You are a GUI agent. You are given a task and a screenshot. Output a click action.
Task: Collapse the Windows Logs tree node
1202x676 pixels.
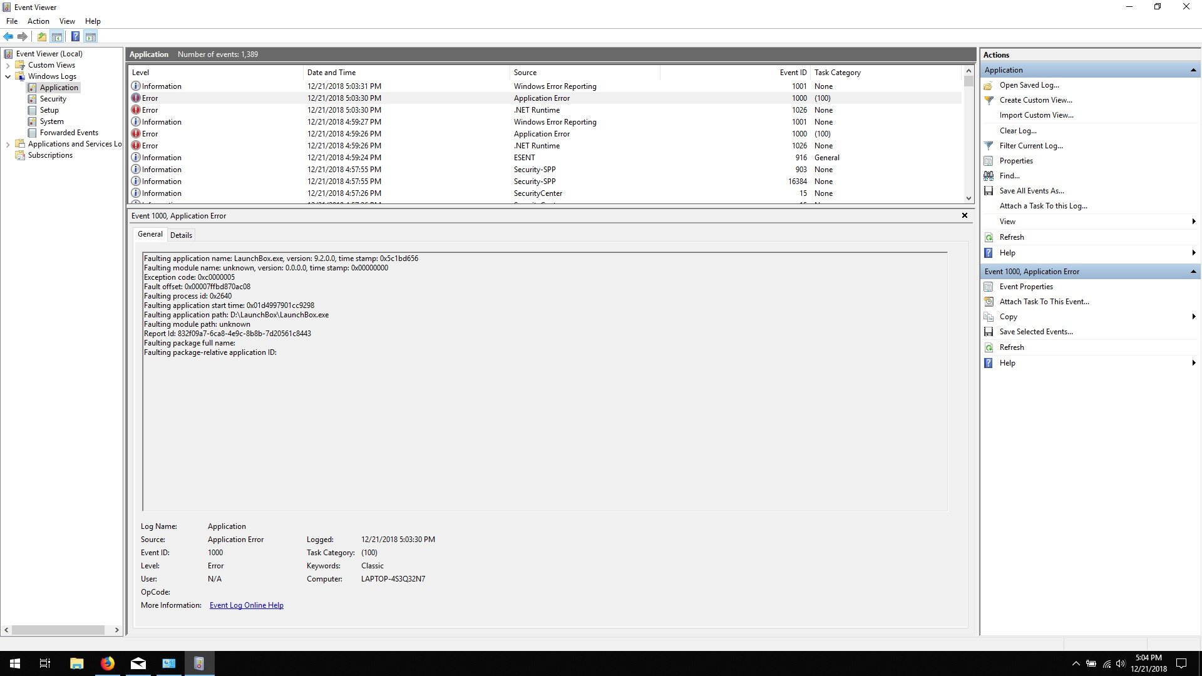tap(8, 76)
